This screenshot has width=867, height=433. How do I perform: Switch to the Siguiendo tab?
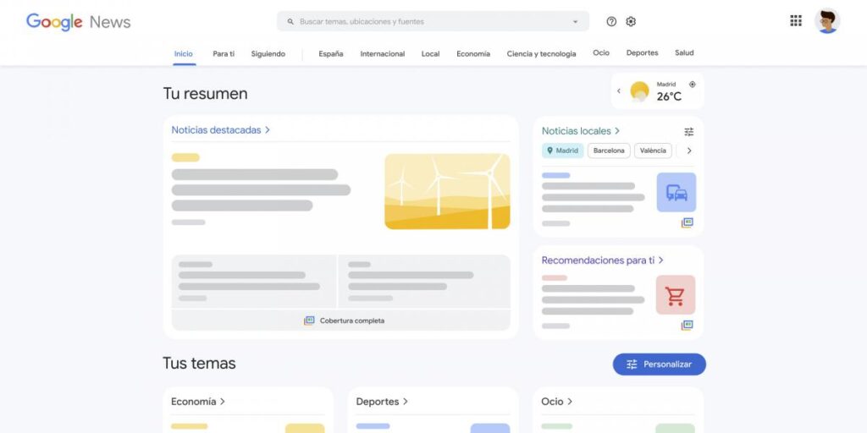point(268,53)
